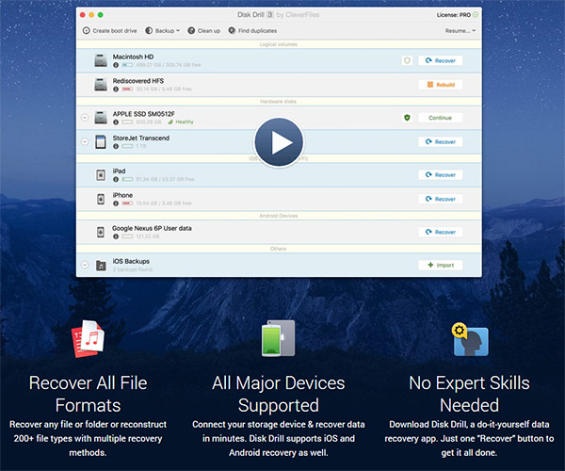This screenshot has height=471, width=565.
Task: Click the iPhone red usage bar
Action: click(x=127, y=203)
